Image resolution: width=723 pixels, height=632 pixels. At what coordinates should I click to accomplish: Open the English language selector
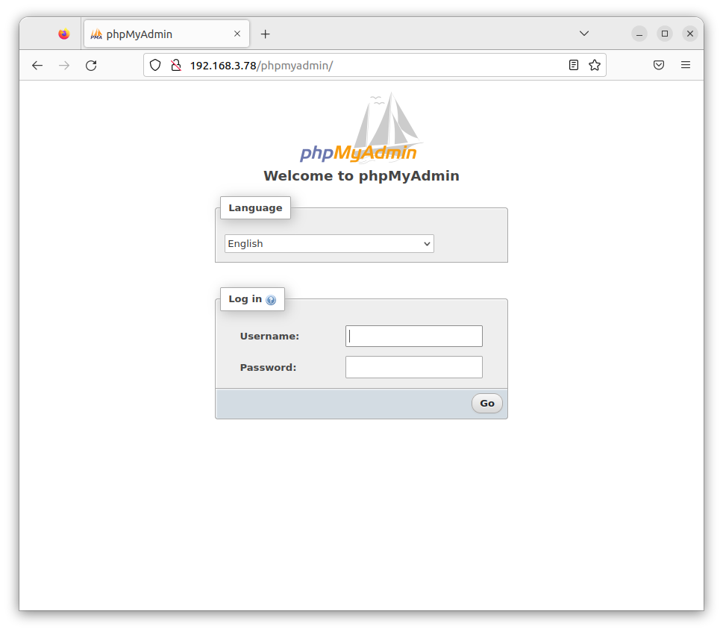click(x=328, y=243)
